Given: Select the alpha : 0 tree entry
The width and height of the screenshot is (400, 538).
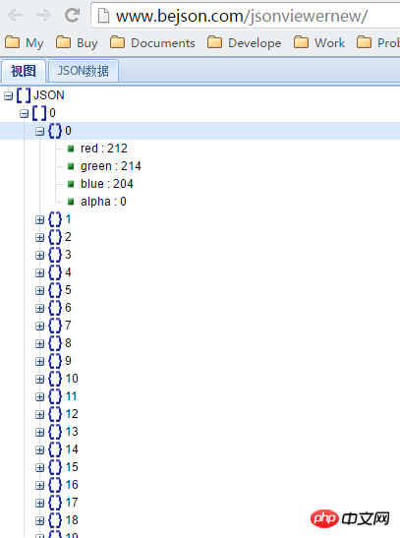Looking at the screenshot, I should [103, 202].
